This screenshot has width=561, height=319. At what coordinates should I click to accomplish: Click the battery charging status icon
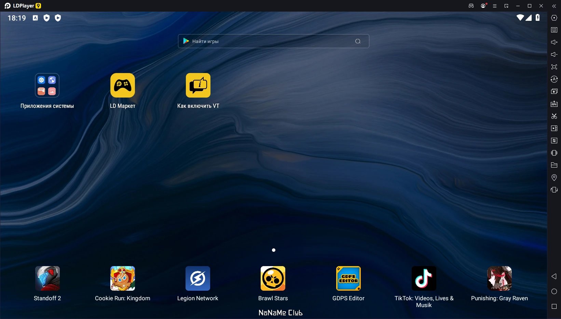[x=538, y=17]
